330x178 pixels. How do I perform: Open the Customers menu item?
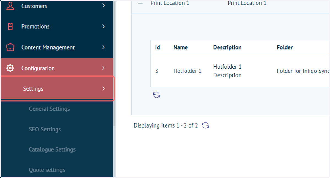click(57, 6)
